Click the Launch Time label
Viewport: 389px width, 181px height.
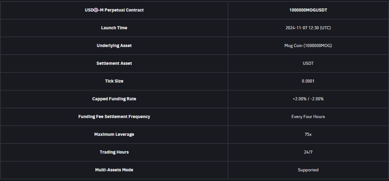click(114, 28)
